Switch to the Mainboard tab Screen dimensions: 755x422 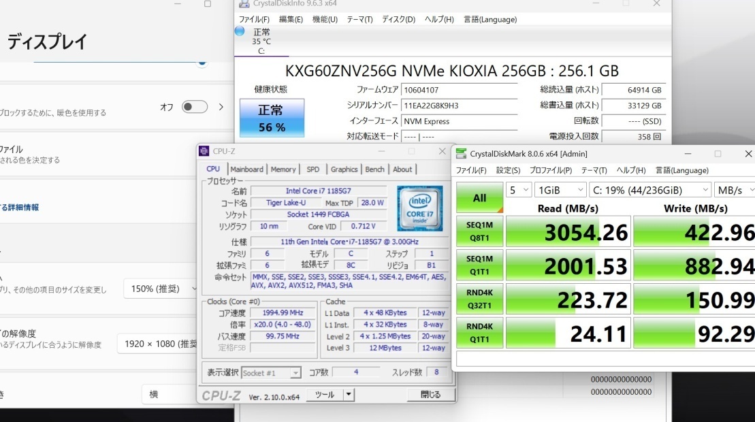pyautogui.click(x=246, y=169)
